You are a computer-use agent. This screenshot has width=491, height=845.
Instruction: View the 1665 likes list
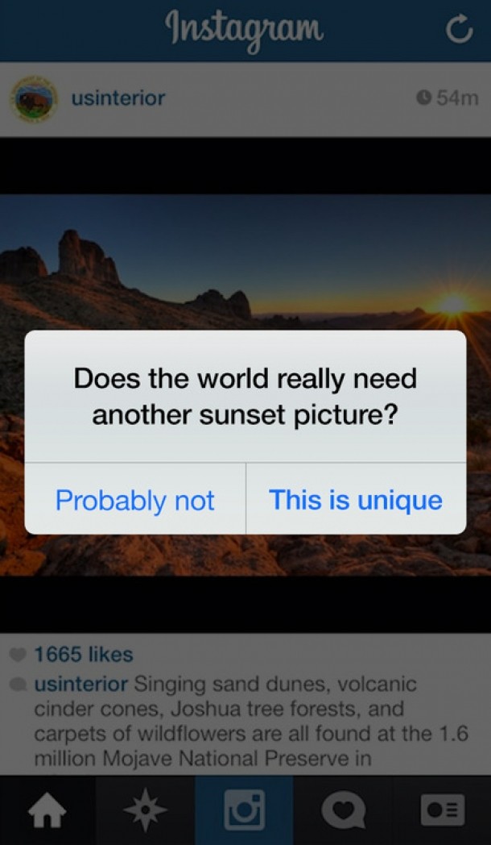click(x=84, y=655)
